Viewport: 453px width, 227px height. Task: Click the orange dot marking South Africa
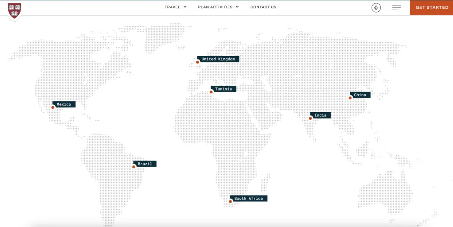(x=230, y=202)
